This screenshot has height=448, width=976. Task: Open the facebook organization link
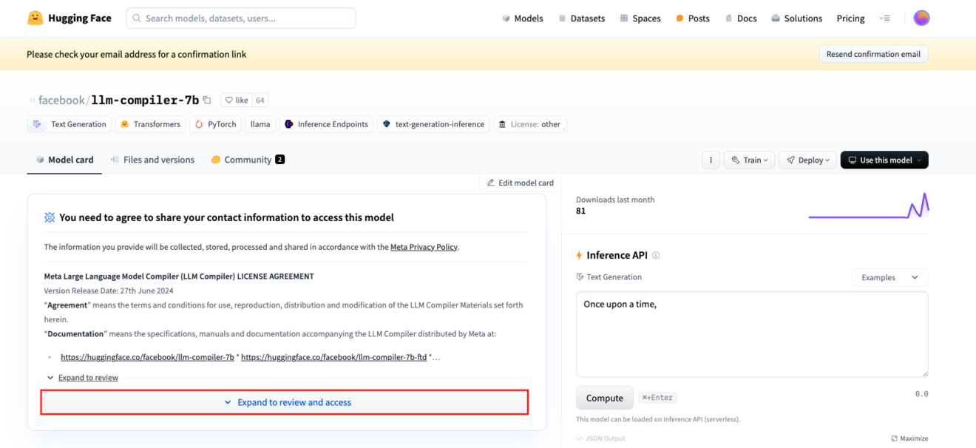click(61, 100)
